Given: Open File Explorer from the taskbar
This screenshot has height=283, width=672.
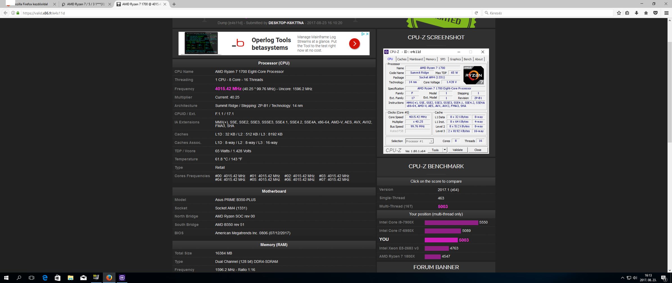Looking at the screenshot, I should (71, 278).
